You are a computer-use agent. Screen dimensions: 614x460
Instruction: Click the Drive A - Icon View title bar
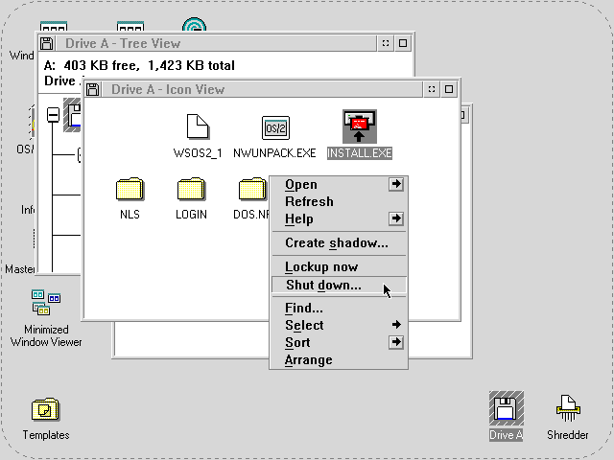pyautogui.click(x=262, y=89)
